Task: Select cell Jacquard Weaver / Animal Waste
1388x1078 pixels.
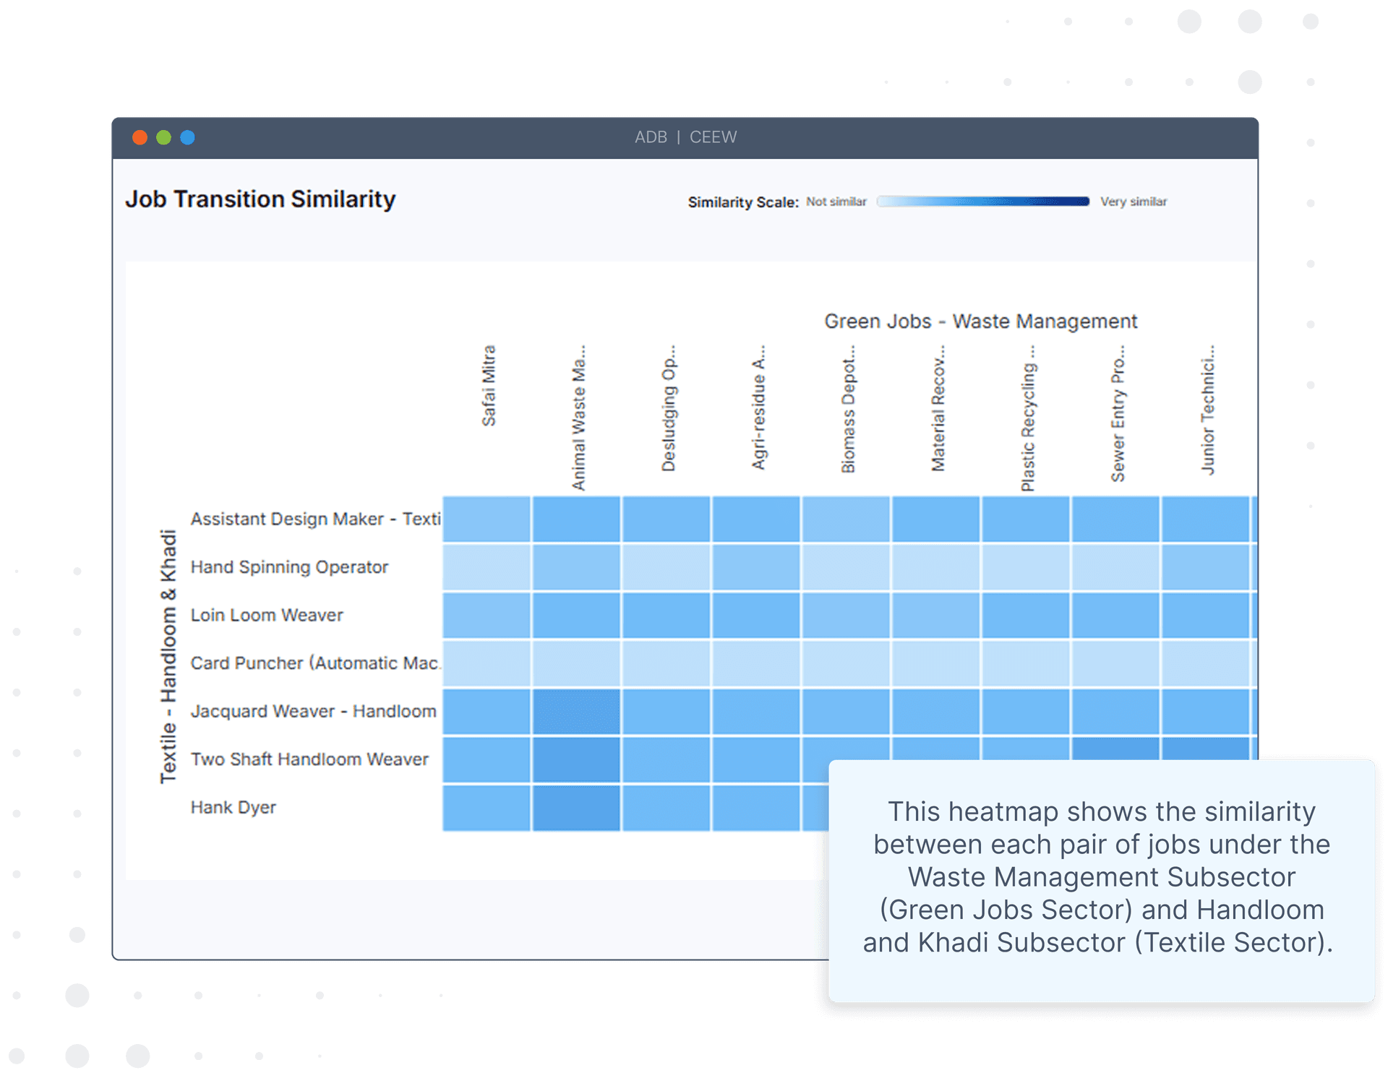Action: pos(576,712)
